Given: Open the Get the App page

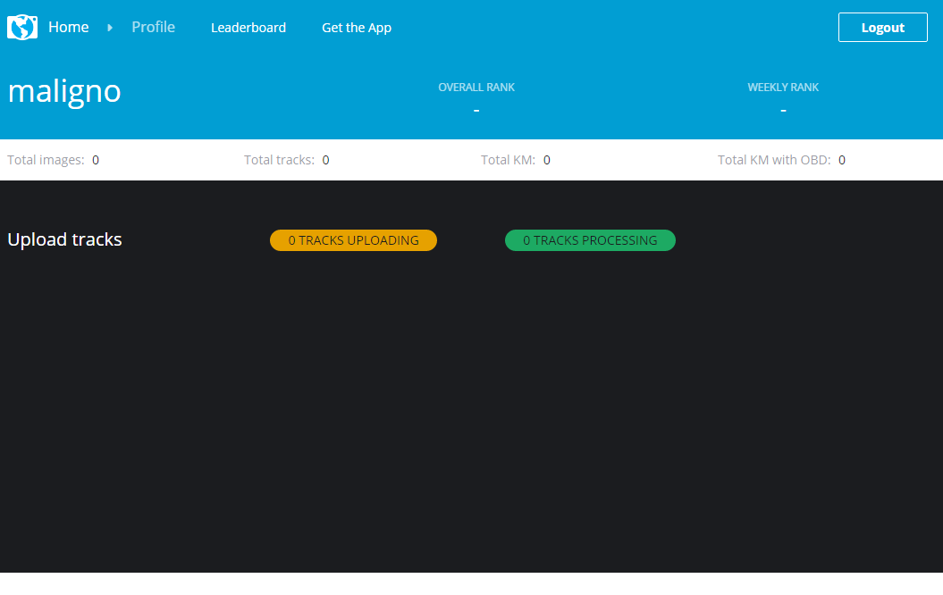Looking at the screenshot, I should (x=357, y=28).
